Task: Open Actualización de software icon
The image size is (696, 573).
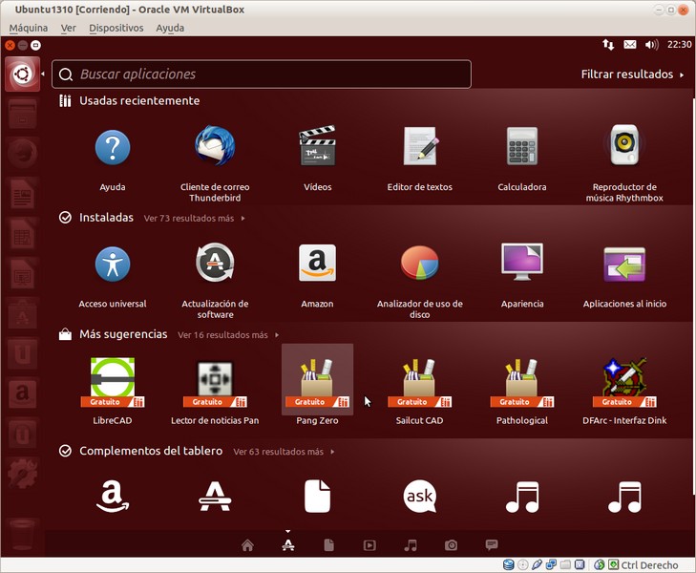Action: coord(215,265)
